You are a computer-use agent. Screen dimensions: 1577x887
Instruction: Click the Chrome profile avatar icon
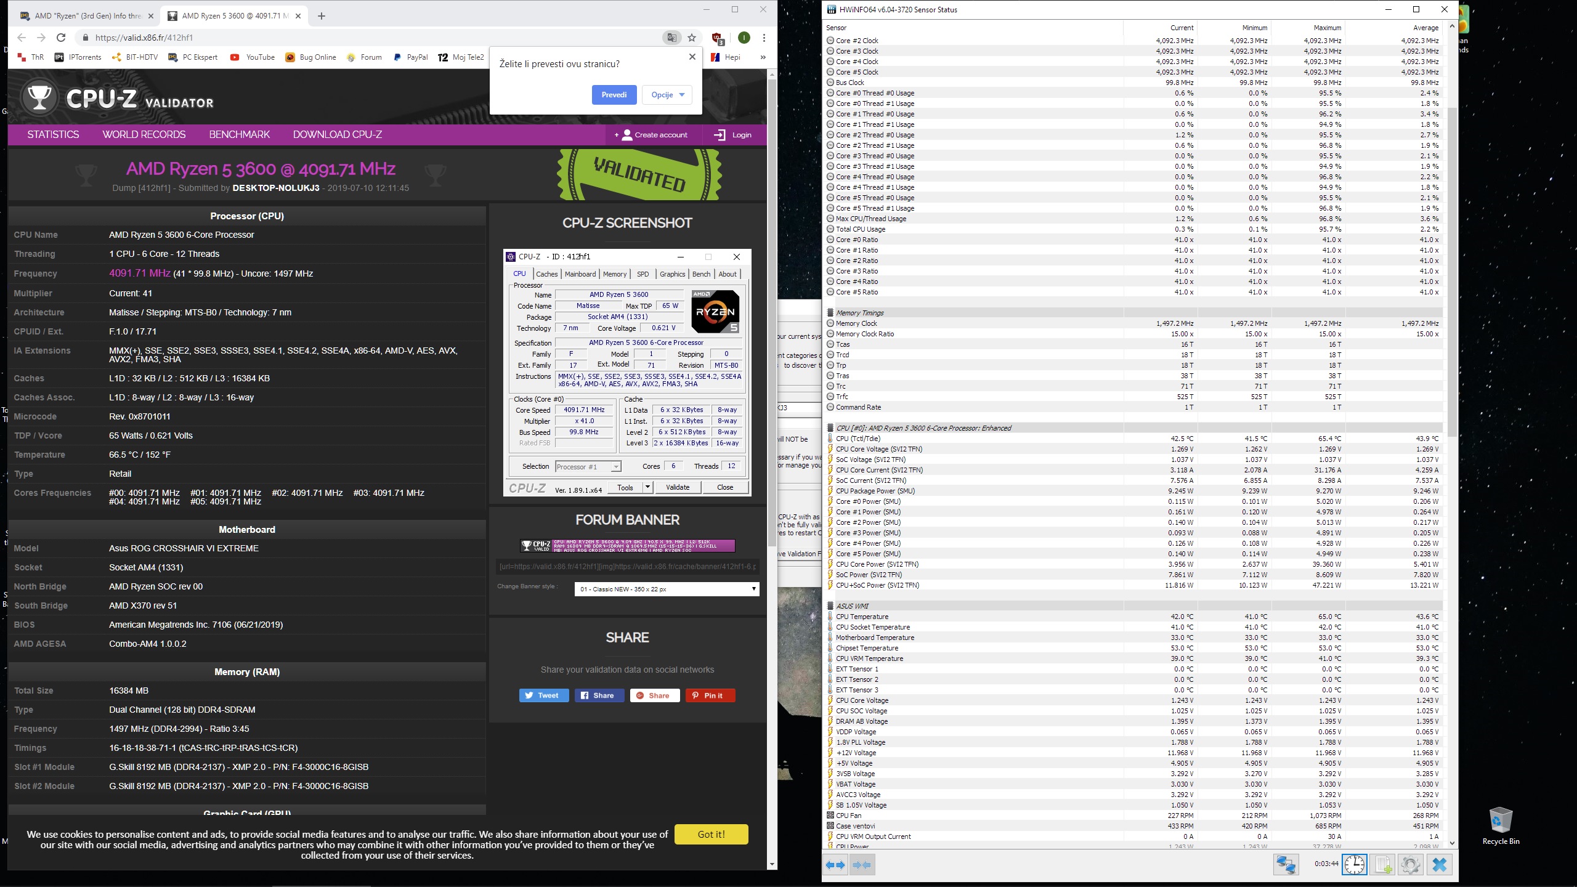[x=744, y=38]
